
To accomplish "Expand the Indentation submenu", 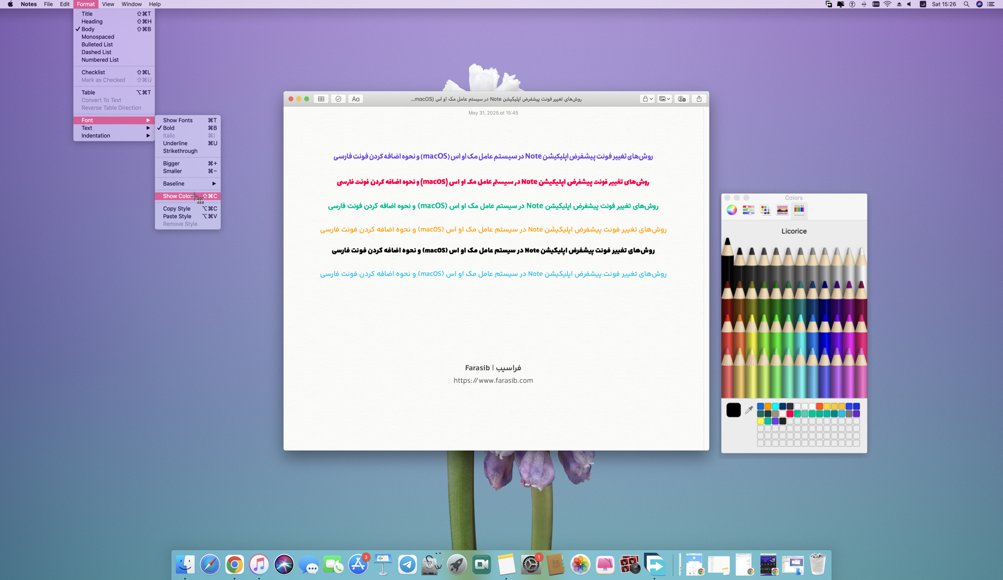I will click(114, 136).
